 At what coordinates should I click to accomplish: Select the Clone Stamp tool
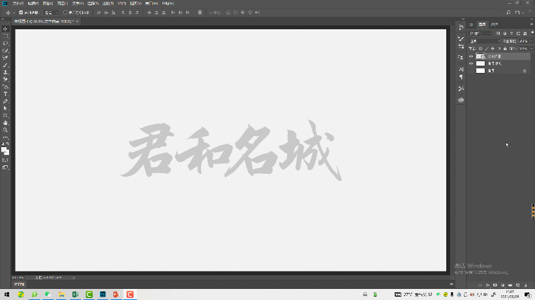tap(5, 72)
